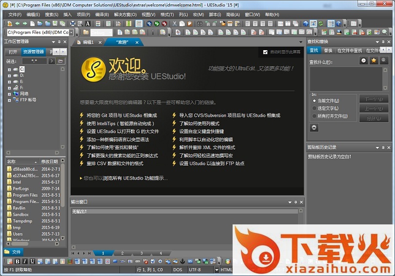Screen dimensions: 395x276
Task: Open link 重排 CSV 数据和文件的格式
Action: point(115,164)
